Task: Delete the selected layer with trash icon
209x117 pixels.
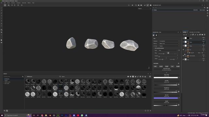Action: pos(205,35)
